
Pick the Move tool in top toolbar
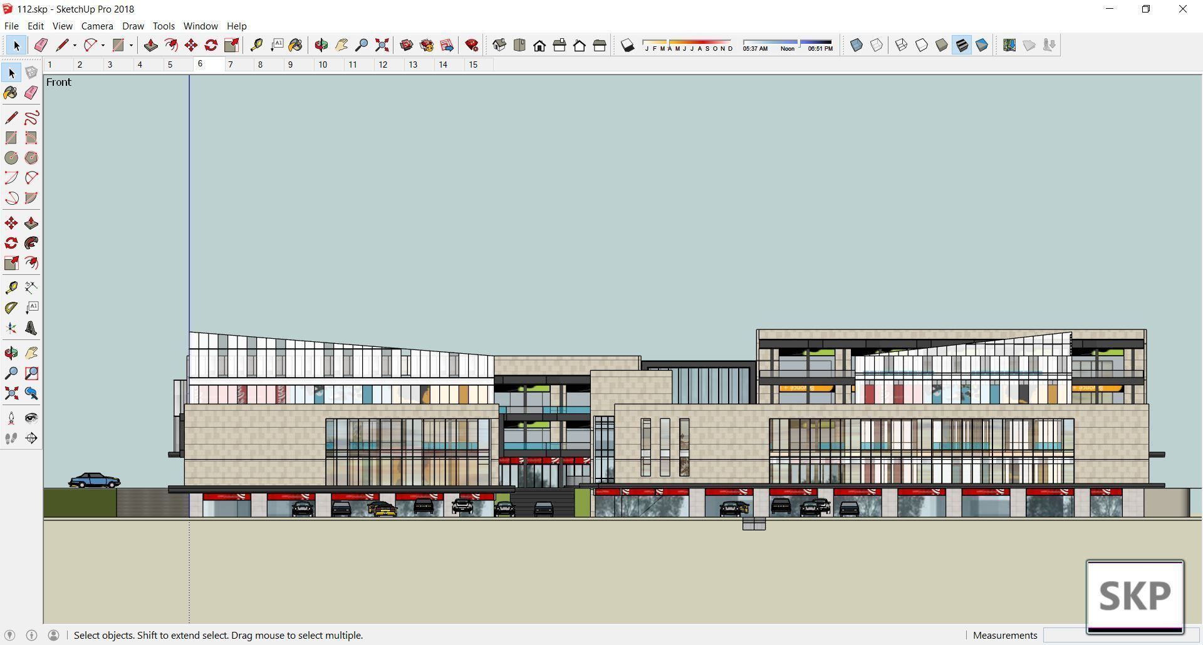click(191, 45)
